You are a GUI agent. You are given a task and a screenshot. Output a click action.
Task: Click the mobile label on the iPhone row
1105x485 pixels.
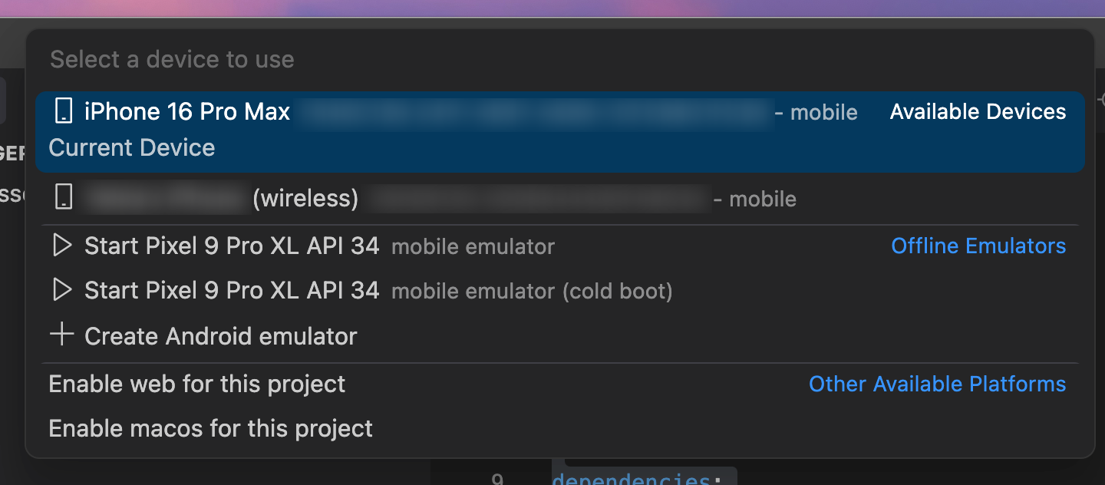click(x=824, y=113)
